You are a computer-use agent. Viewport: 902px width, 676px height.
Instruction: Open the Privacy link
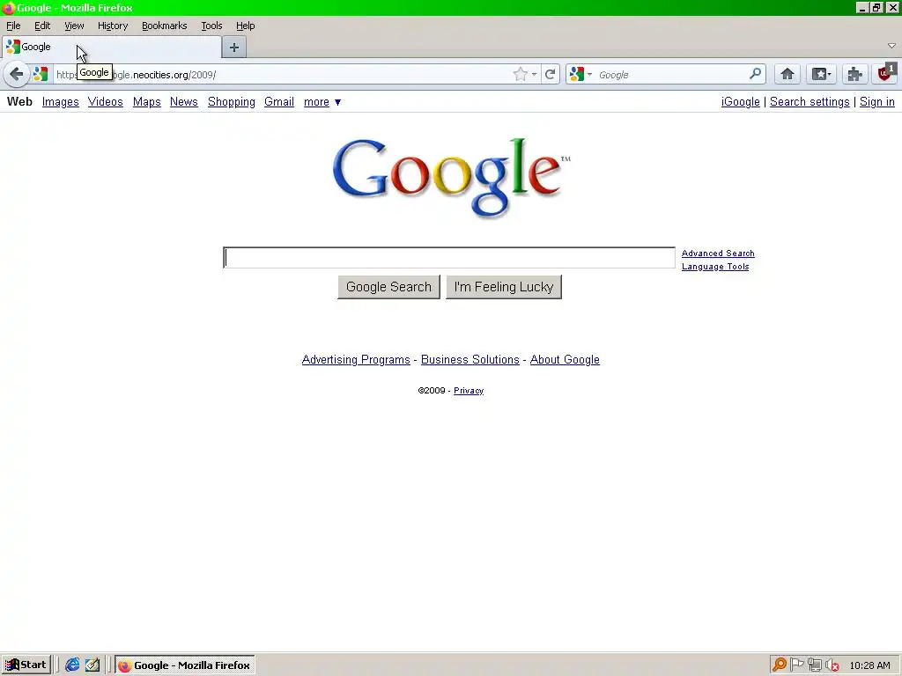[469, 390]
